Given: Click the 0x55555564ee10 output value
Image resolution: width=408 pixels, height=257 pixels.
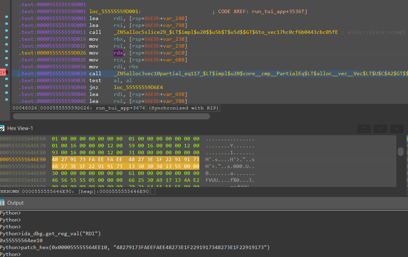Looking at the screenshot, I should [x=21, y=240].
